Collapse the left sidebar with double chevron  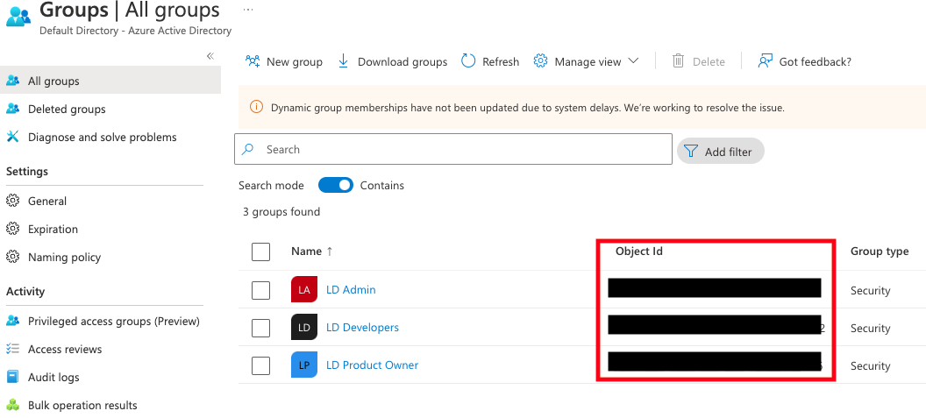pyautogui.click(x=210, y=56)
